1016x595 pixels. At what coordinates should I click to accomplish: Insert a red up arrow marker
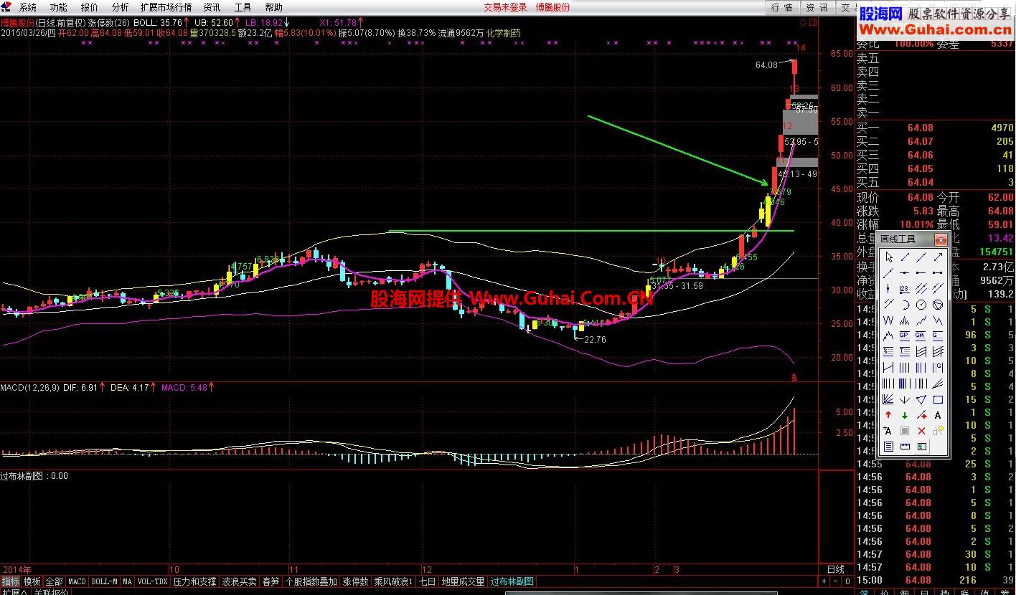(888, 415)
